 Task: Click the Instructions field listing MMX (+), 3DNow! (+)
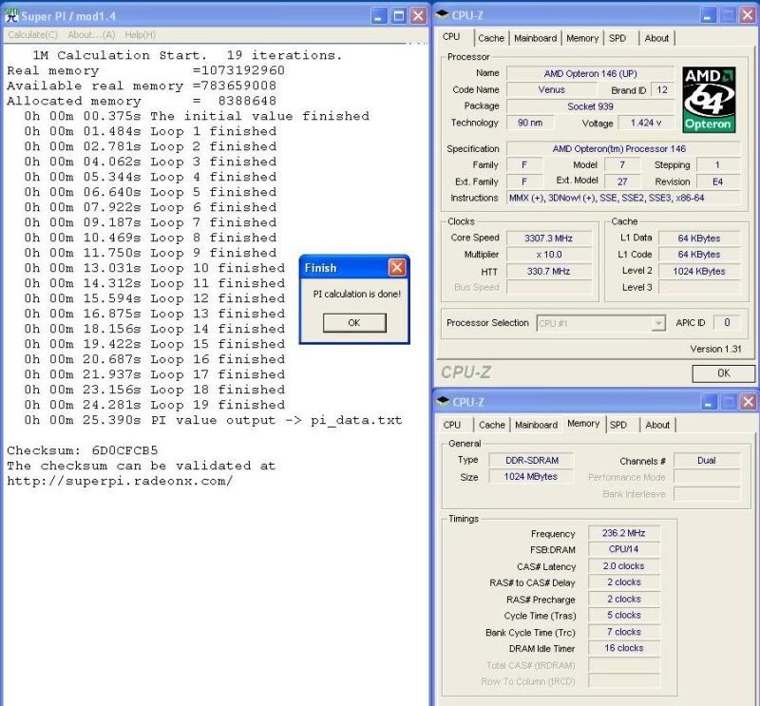[623, 198]
